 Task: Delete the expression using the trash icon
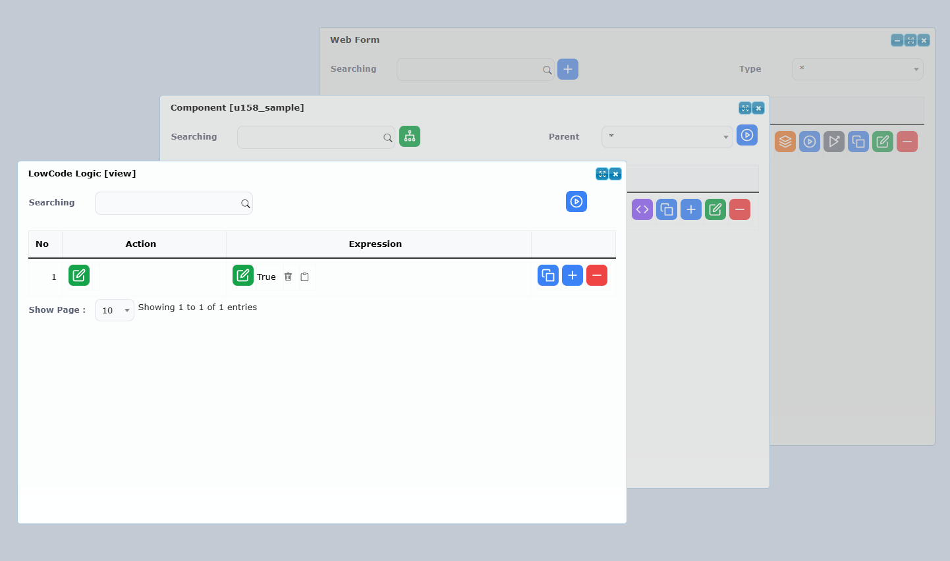tap(288, 277)
